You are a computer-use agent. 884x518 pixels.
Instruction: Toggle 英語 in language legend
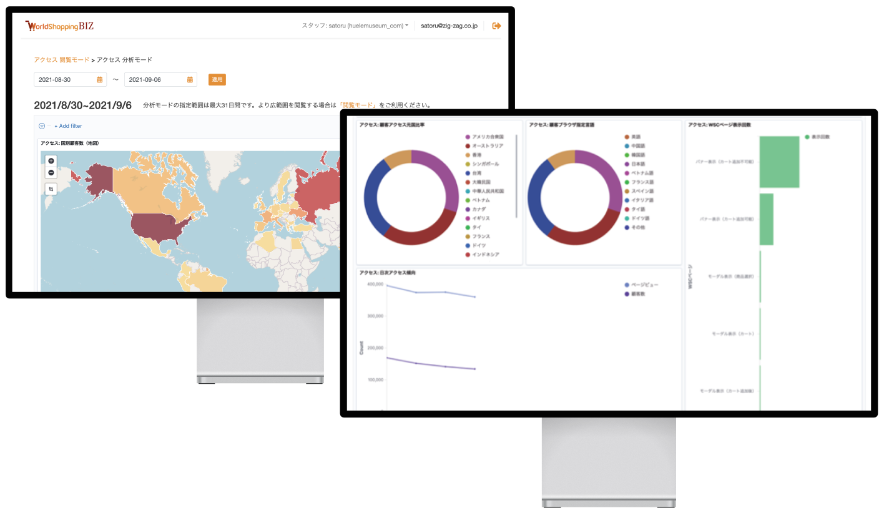click(632, 137)
